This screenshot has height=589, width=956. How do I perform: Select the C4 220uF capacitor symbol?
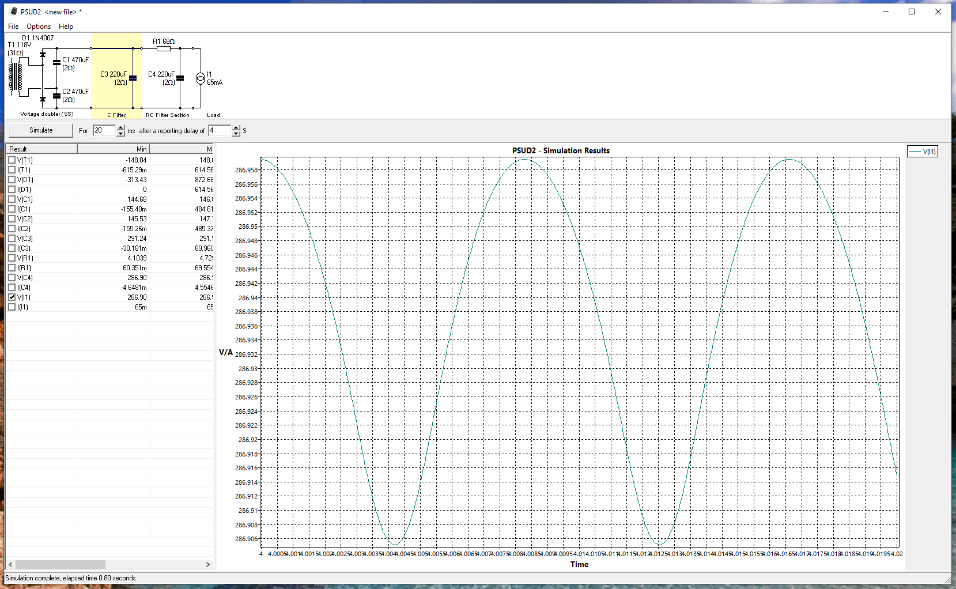180,78
